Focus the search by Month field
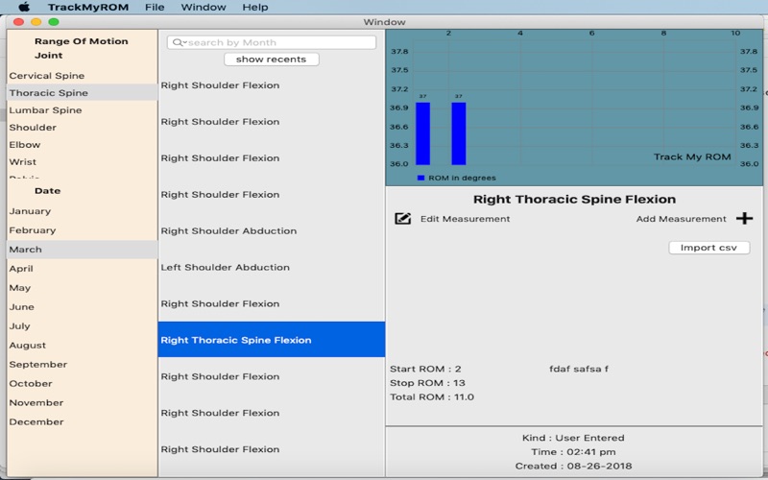This screenshot has height=480, width=768. (x=272, y=42)
